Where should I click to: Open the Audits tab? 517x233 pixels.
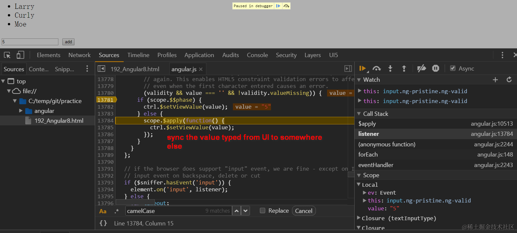point(231,55)
